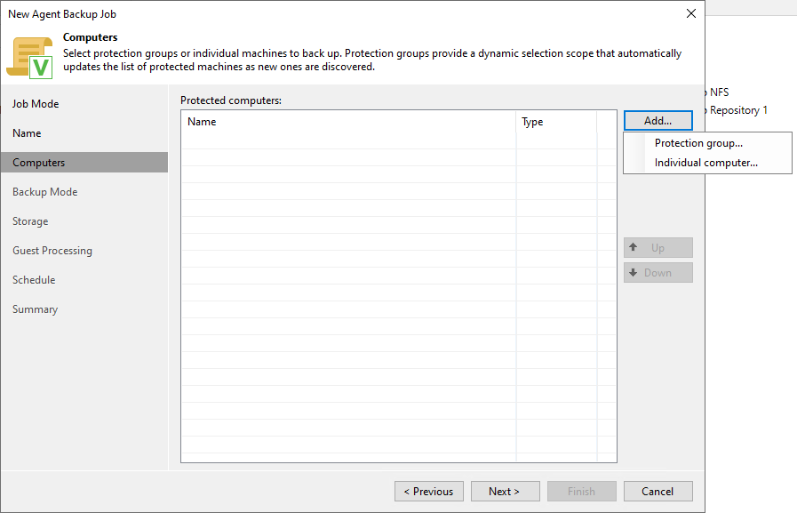Go to the Job Mode step
Screen dimensions: 797x513
coord(36,104)
